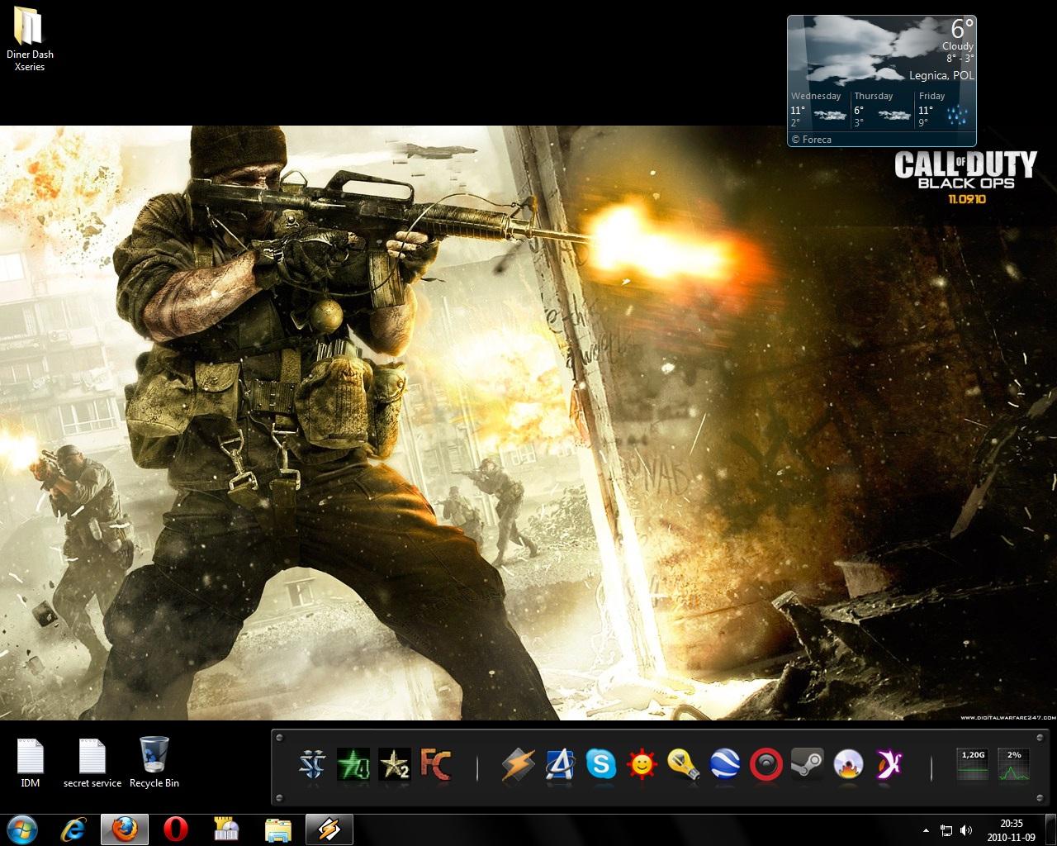The height and width of the screenshot is (846, 1057).
Task: Open the purple X icon in dock
Action: pyautogui.click(x=889, y=765)
